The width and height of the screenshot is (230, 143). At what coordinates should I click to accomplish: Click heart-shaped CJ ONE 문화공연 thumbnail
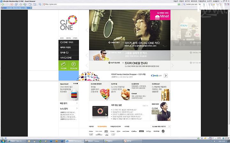(x=104, y=94)
